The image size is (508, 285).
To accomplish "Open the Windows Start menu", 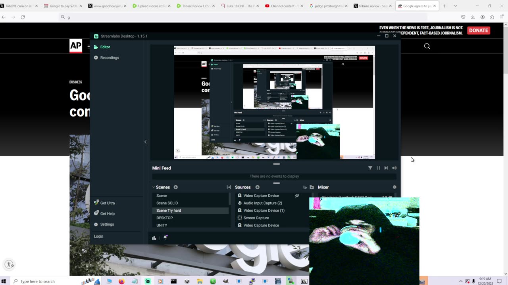I will (4, 281).
